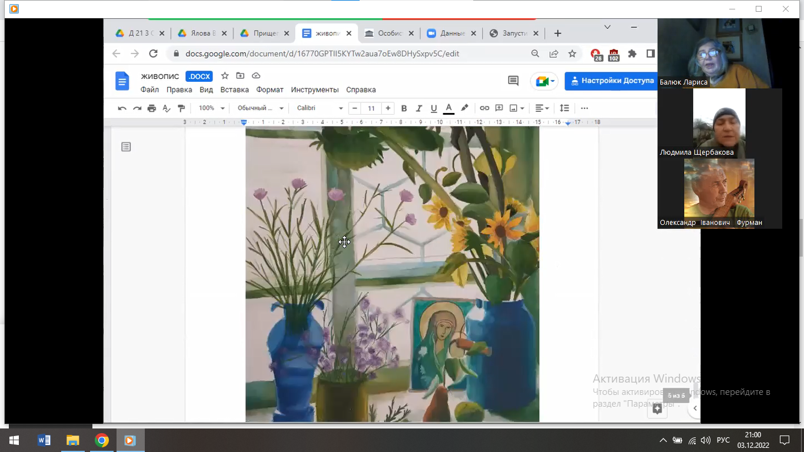804x452 pixels.
Task: Open the Calibri font dropdown
Action: click(x=320, y=108)
